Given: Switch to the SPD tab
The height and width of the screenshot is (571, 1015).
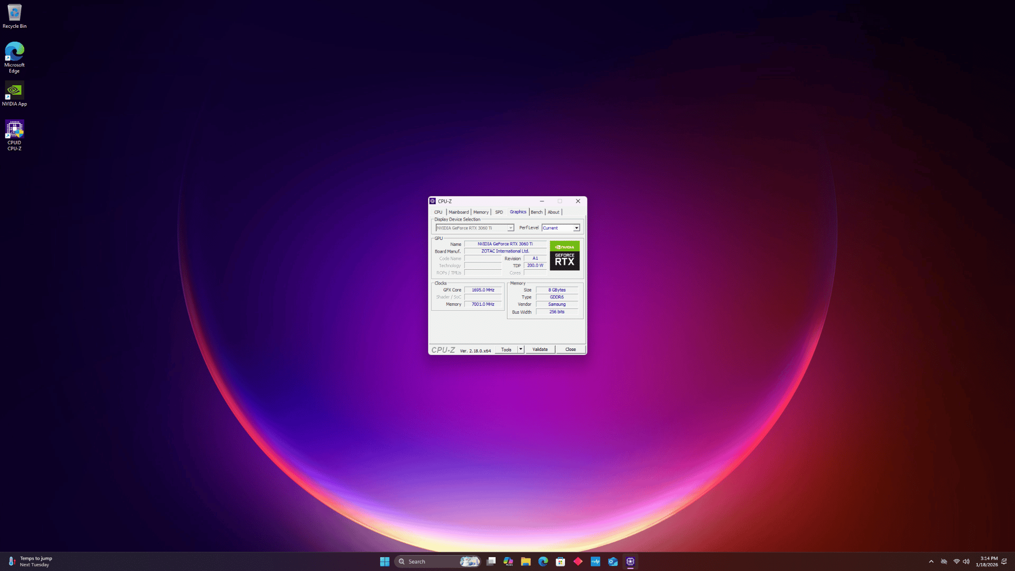Looking at the screenshot, I should (x=499, y=212).
